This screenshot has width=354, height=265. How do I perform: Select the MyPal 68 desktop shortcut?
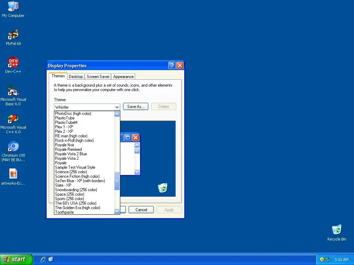(x=13, y=37)
